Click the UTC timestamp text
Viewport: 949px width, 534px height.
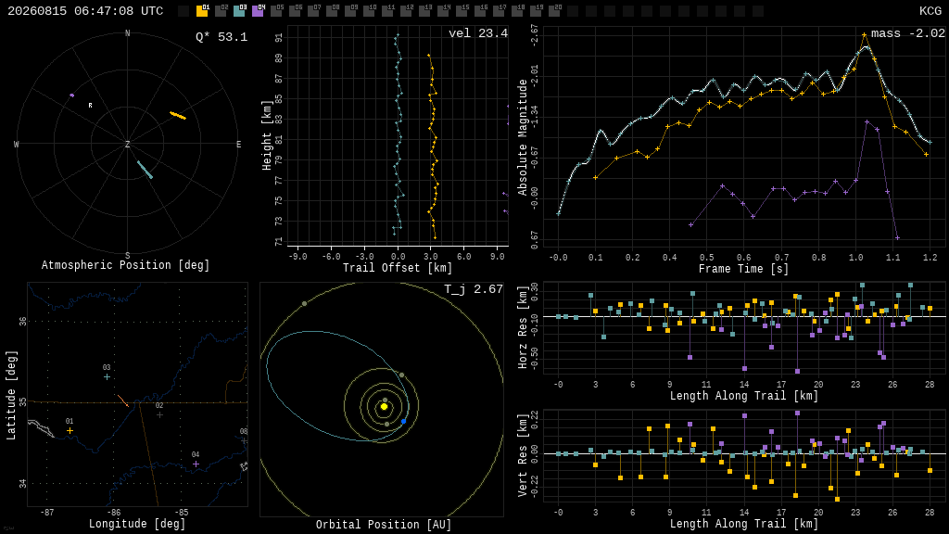click(85, 11)
